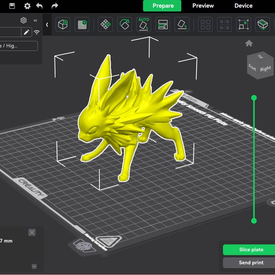Select the Move tool icon
Image resolution: width=275 pixels, height=275 pixels.
click(x=106, y=24)
